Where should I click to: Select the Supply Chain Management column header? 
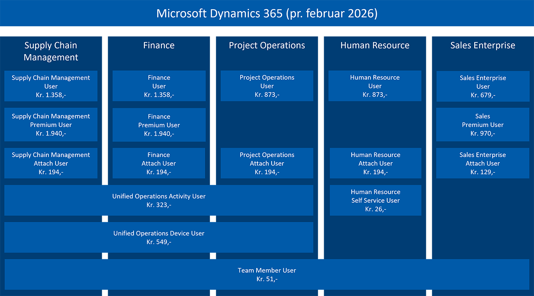pos(51,51)
